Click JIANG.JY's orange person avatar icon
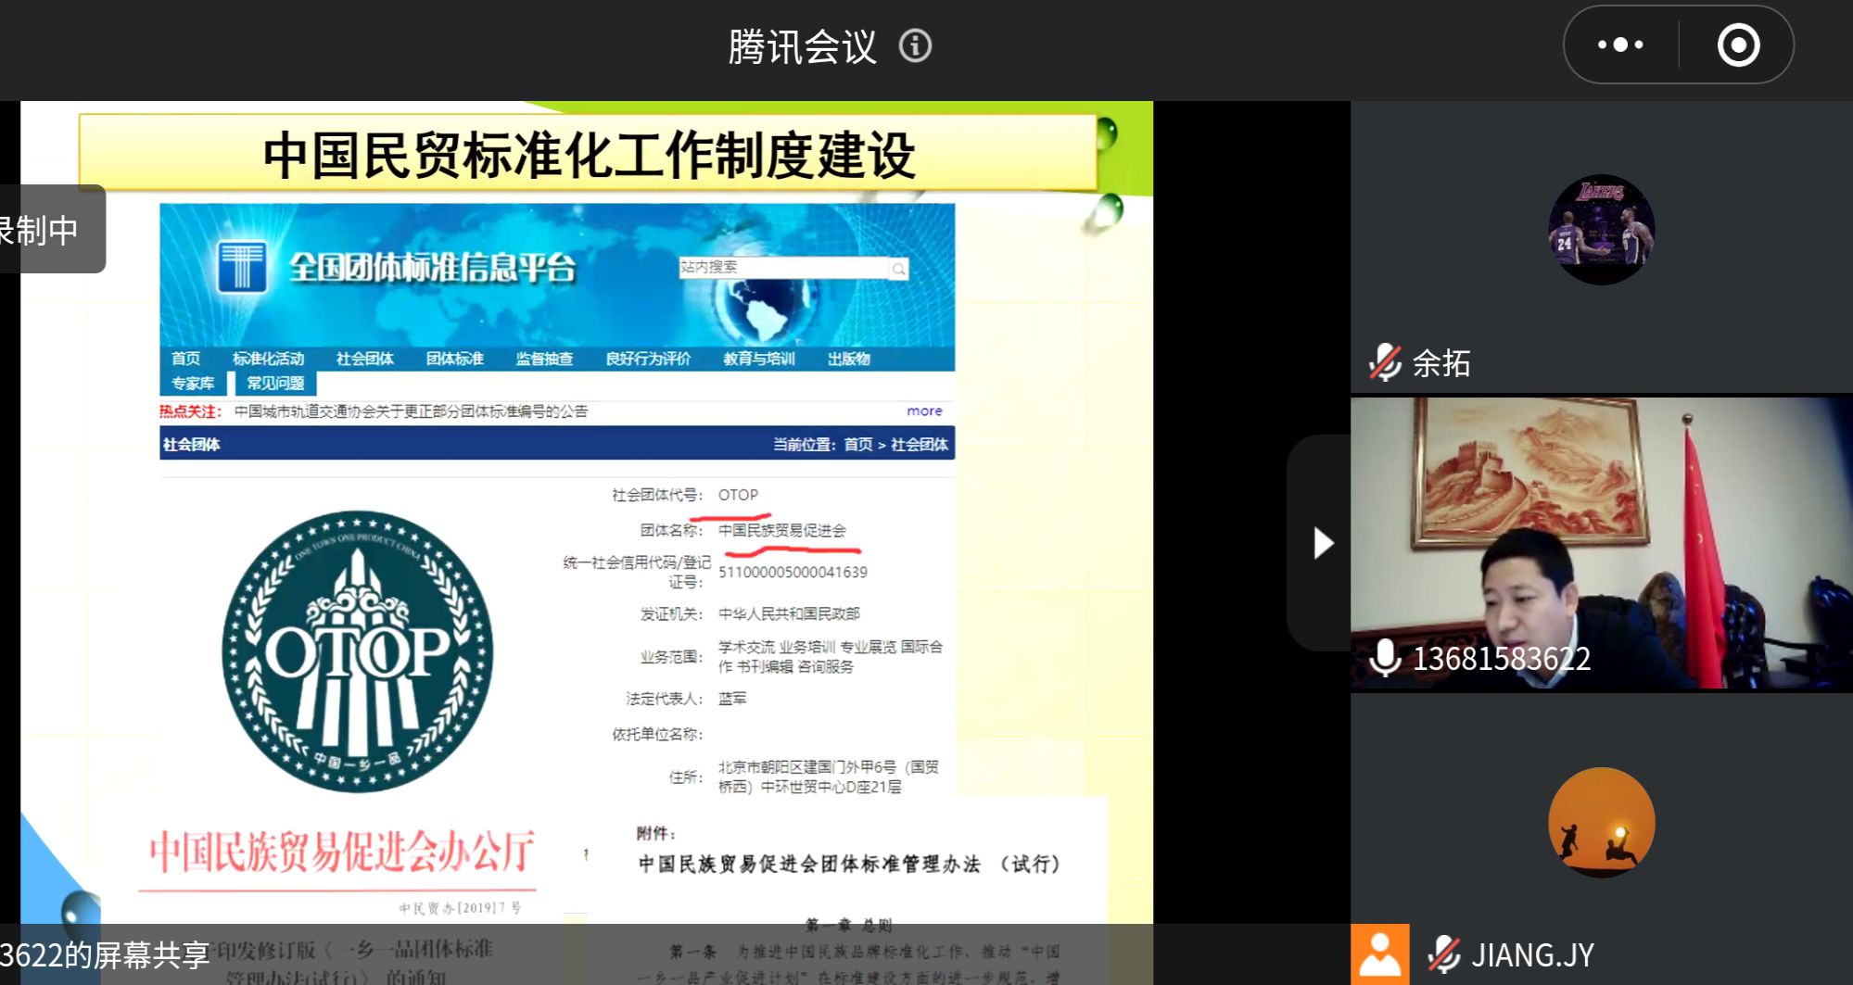 coord(1379,954)
